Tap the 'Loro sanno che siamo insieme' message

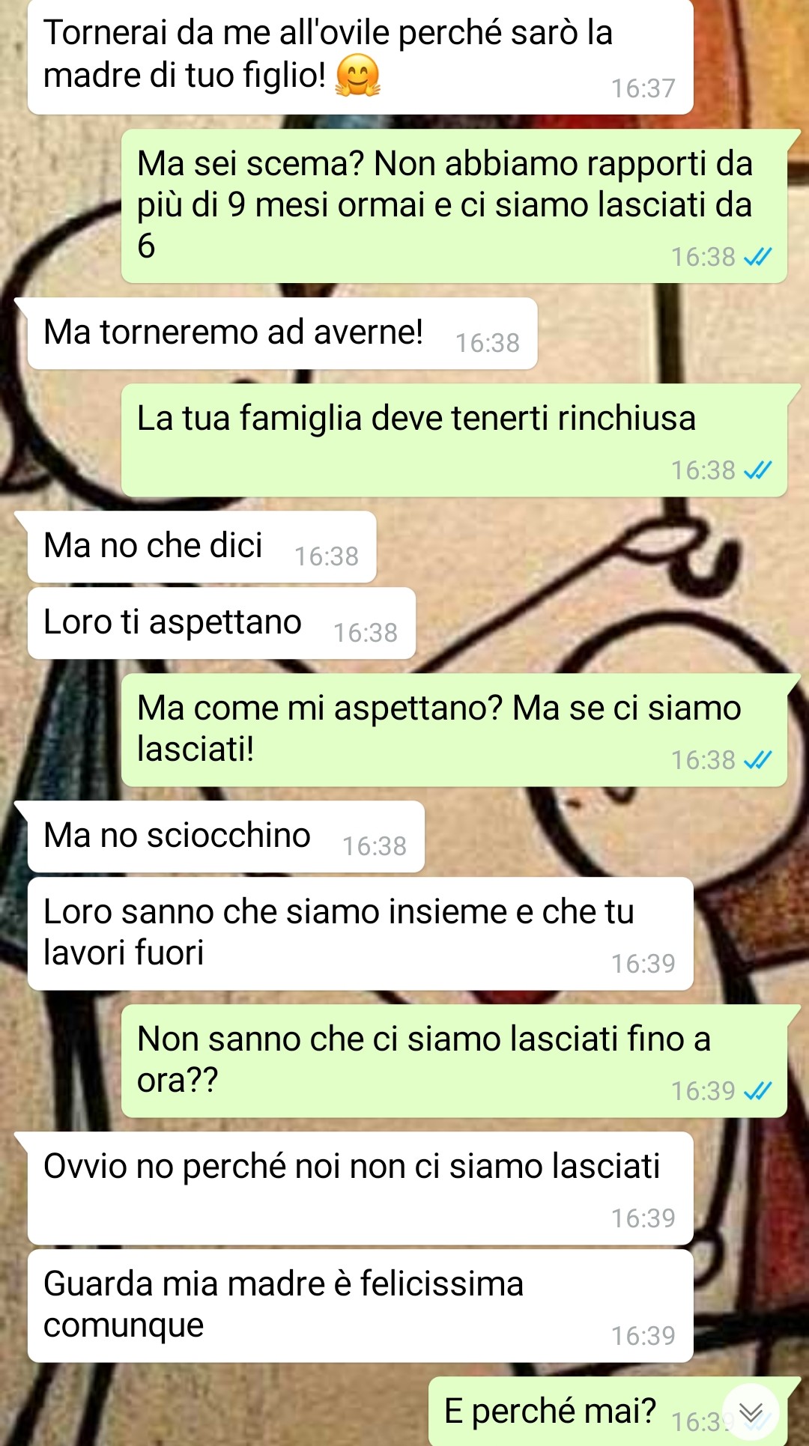pos(360,934)
